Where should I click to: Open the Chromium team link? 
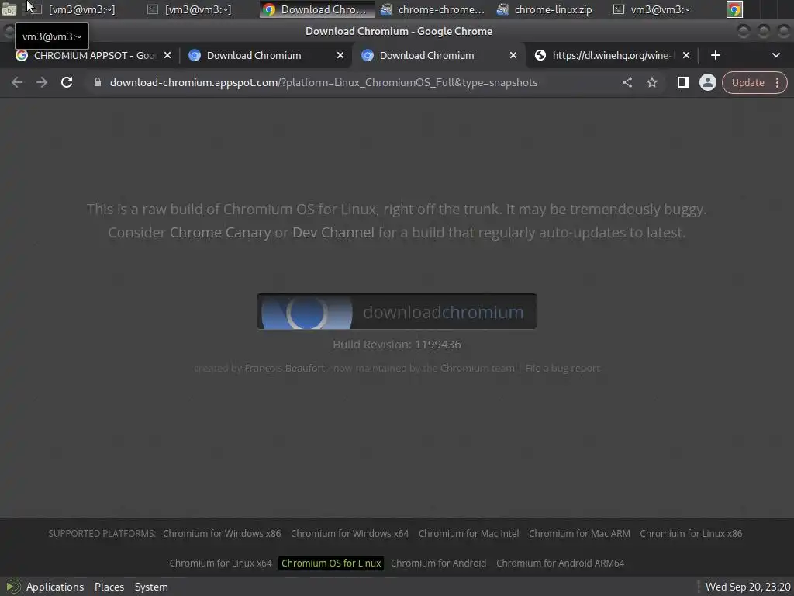[477, 369]
